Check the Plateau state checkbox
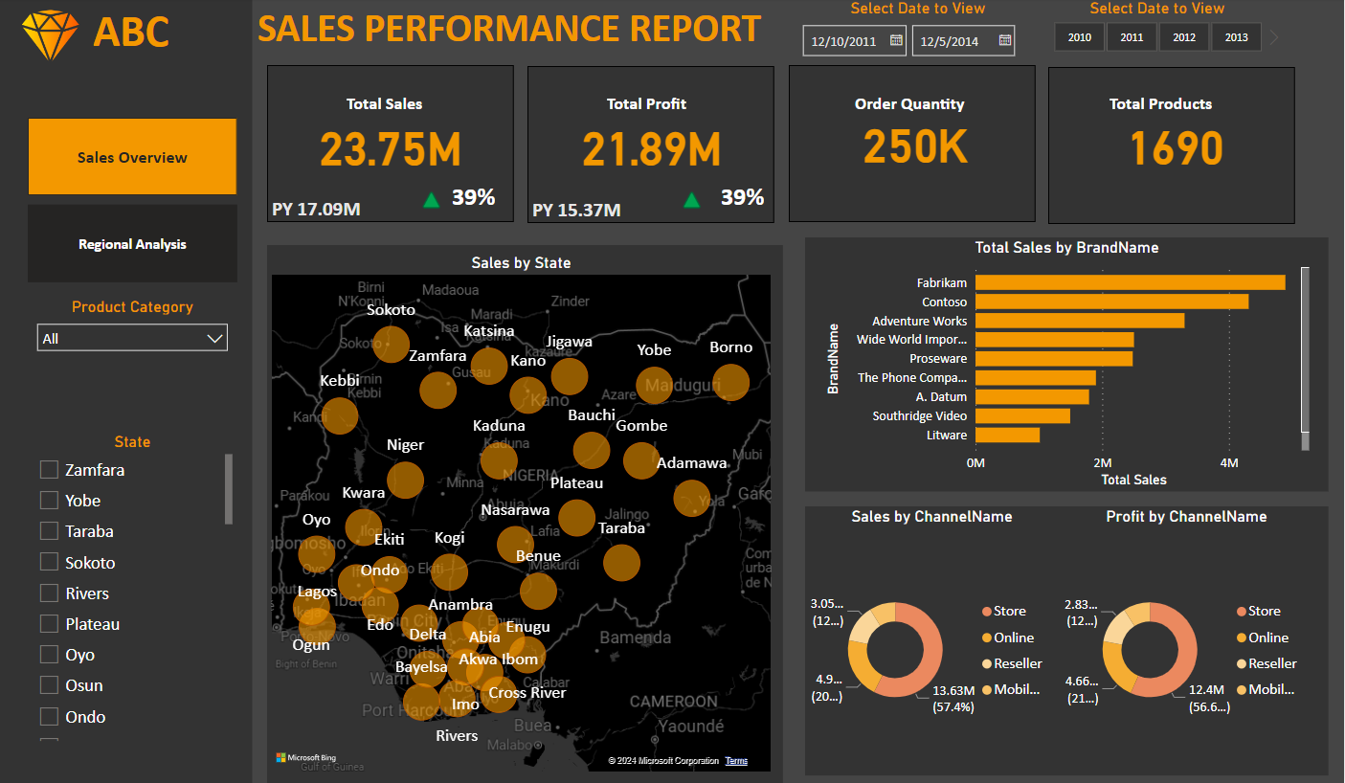This screenshot has width=1345, height=783. coord(49,623)
